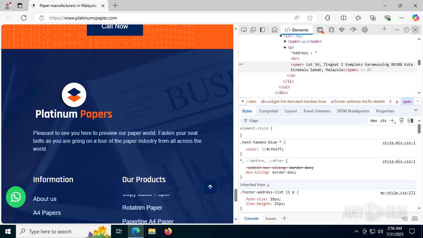This screenshot has height=238, width=423.
Task: Open Edge Settings and more menu
Action: [x=402, y=18]
